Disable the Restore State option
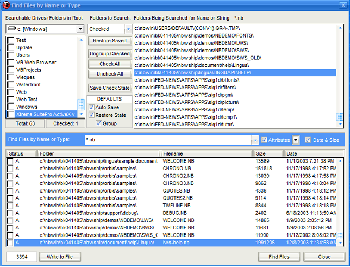Viewport: 350px width, 267px height. (92, 115)
